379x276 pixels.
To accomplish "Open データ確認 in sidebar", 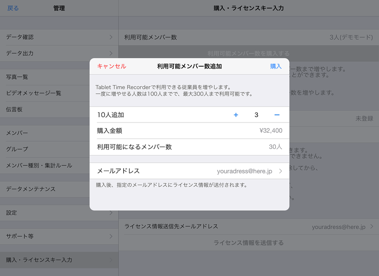I will pos(20,37).
